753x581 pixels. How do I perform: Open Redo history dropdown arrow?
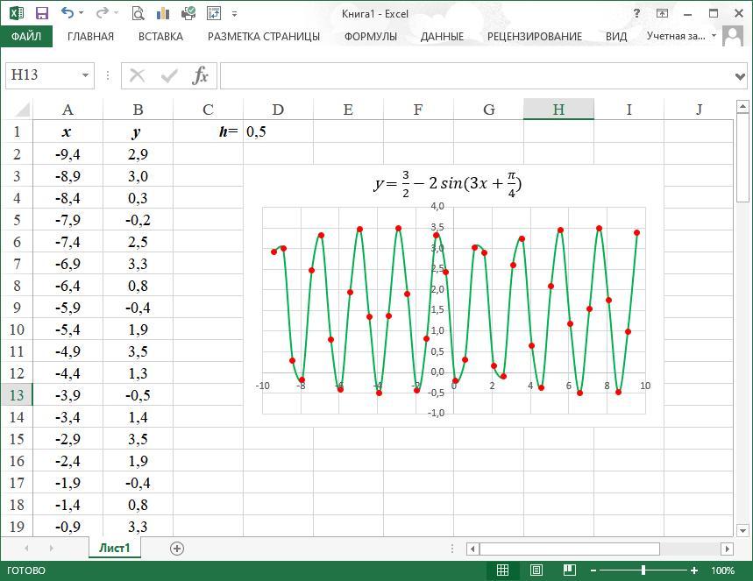click(116, 13)
